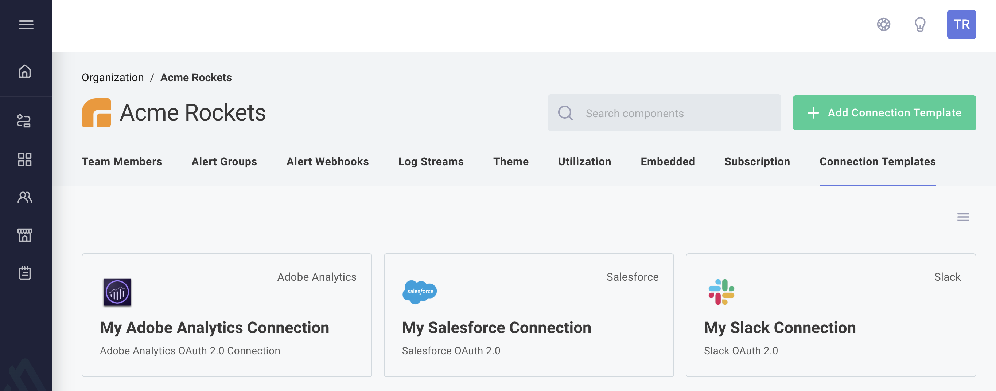Click the Organization breadcrumb link
The height and width of the screenshot is (391, 996).
click(113, 78)
